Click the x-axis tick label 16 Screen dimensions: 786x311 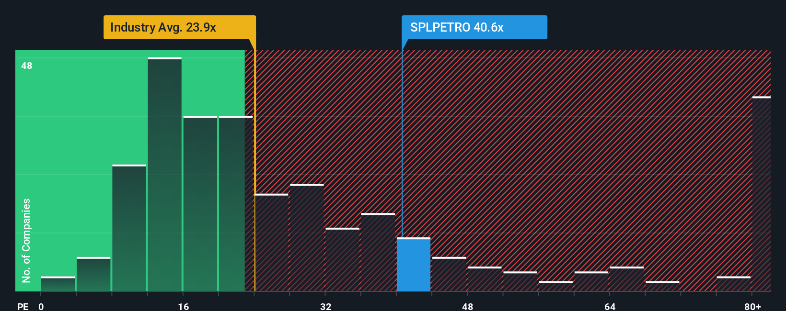[184, 306]
